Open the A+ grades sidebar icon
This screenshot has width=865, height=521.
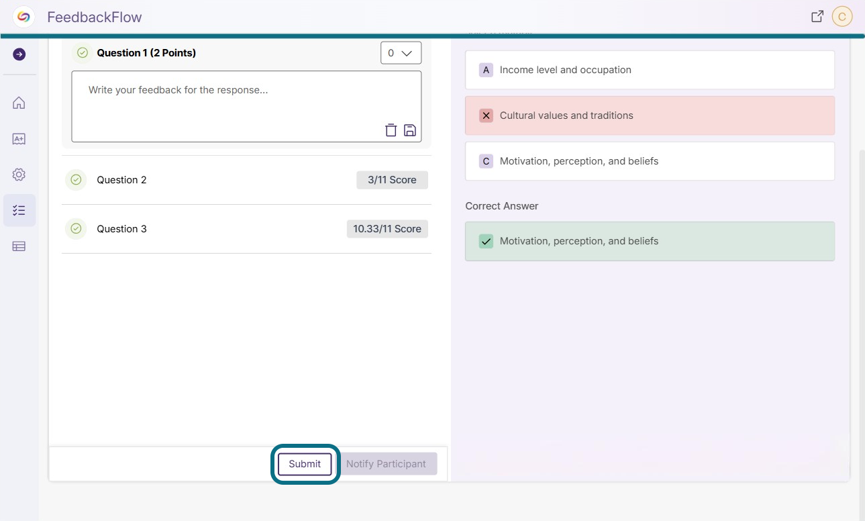point(19,139)
